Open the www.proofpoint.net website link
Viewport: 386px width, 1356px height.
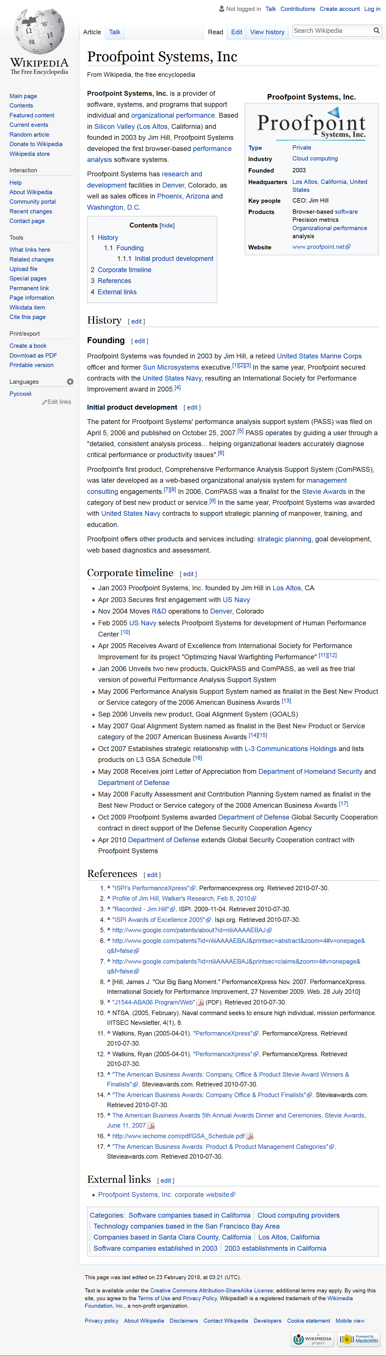click(x=321, y=247)
